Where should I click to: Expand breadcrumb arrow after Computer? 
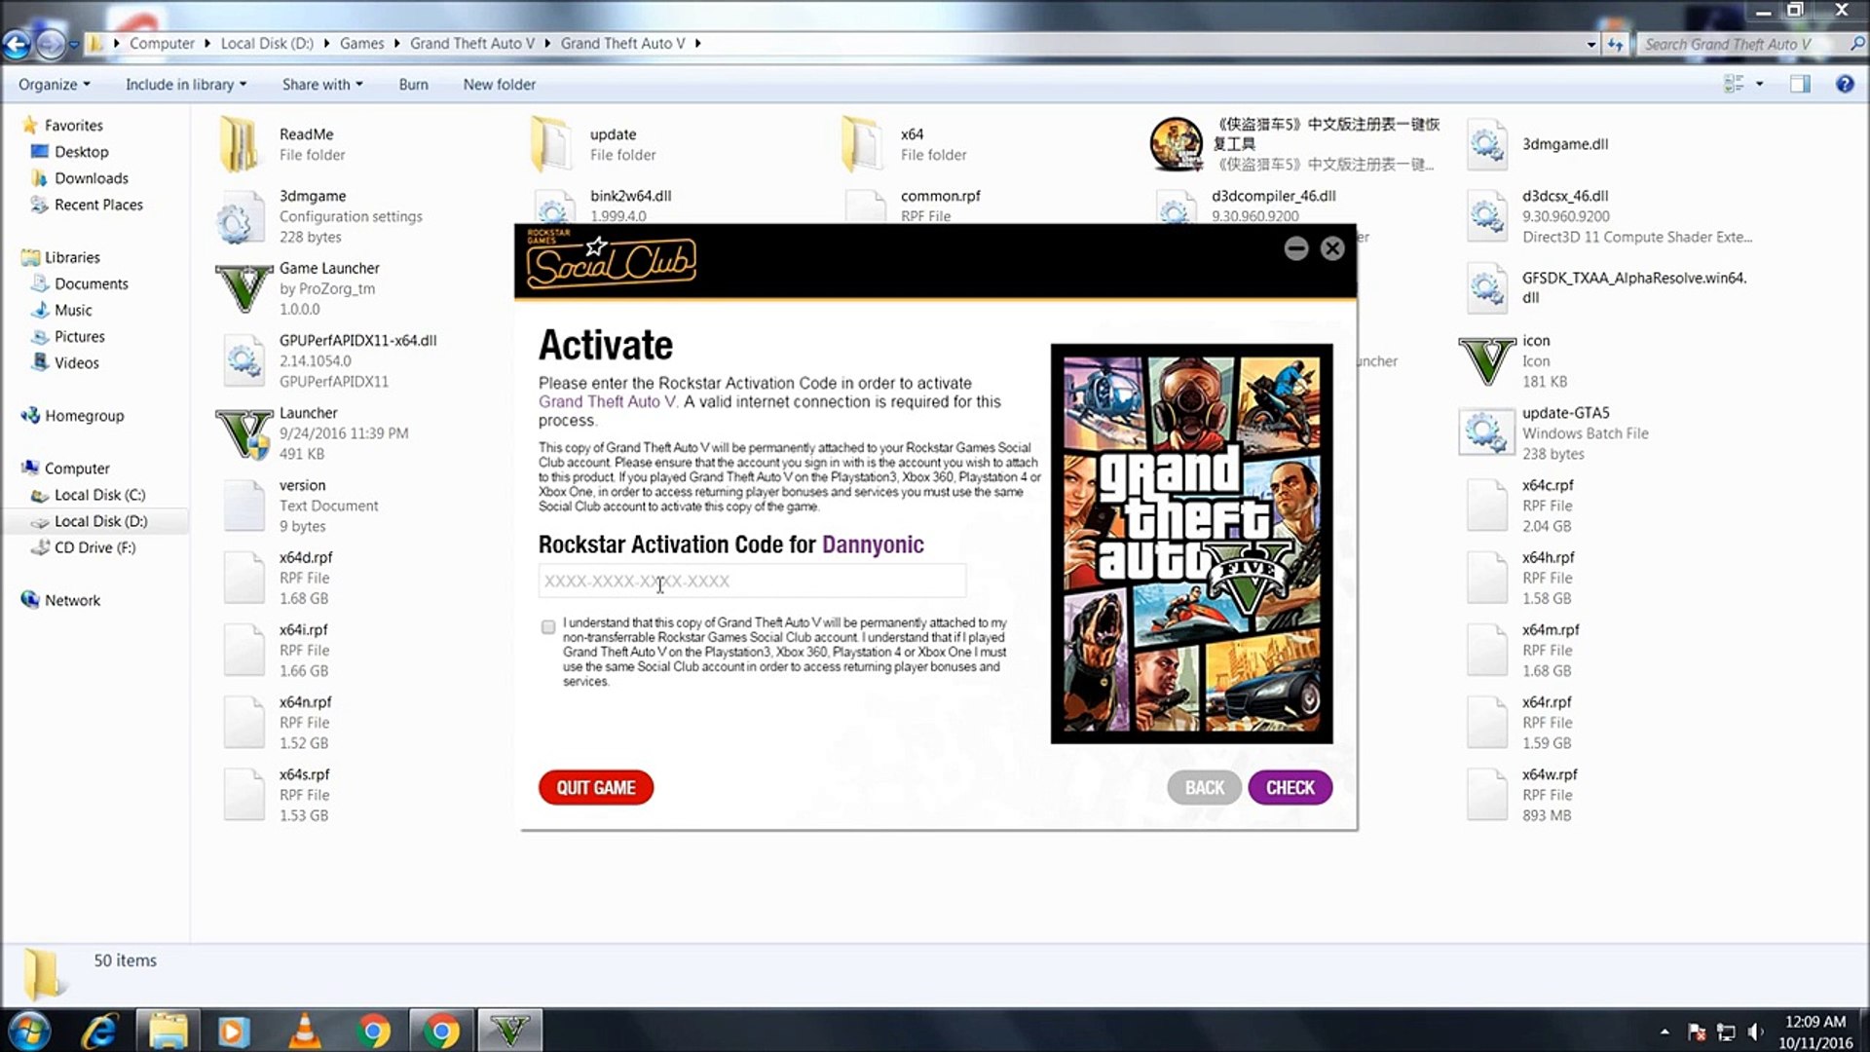coord(207,44)
